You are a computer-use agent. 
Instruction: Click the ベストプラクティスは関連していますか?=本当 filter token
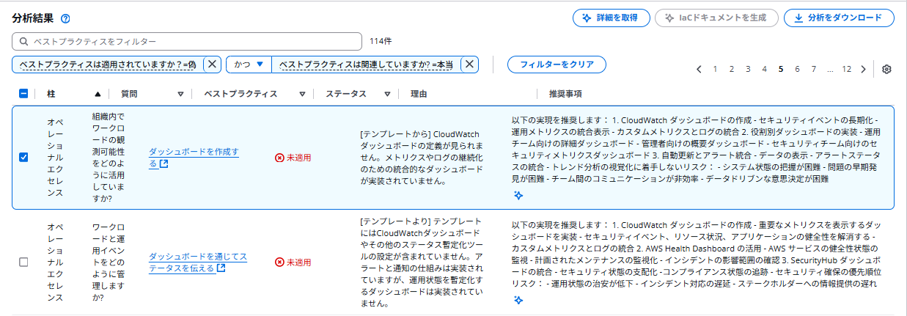tap(367, 65)
